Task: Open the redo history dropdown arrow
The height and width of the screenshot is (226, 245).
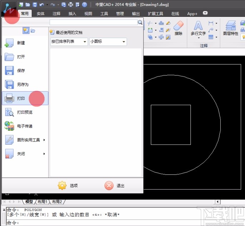Action: [58, 5]
